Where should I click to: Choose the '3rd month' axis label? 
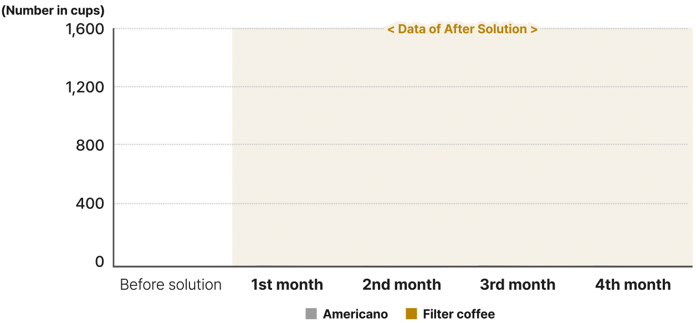[x=518, y=285]
